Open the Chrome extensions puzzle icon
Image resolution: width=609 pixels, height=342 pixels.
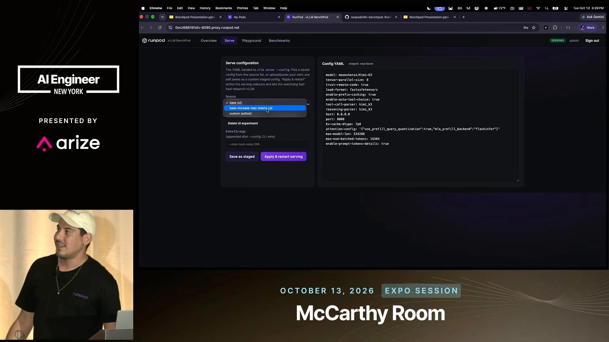(555, 28)
